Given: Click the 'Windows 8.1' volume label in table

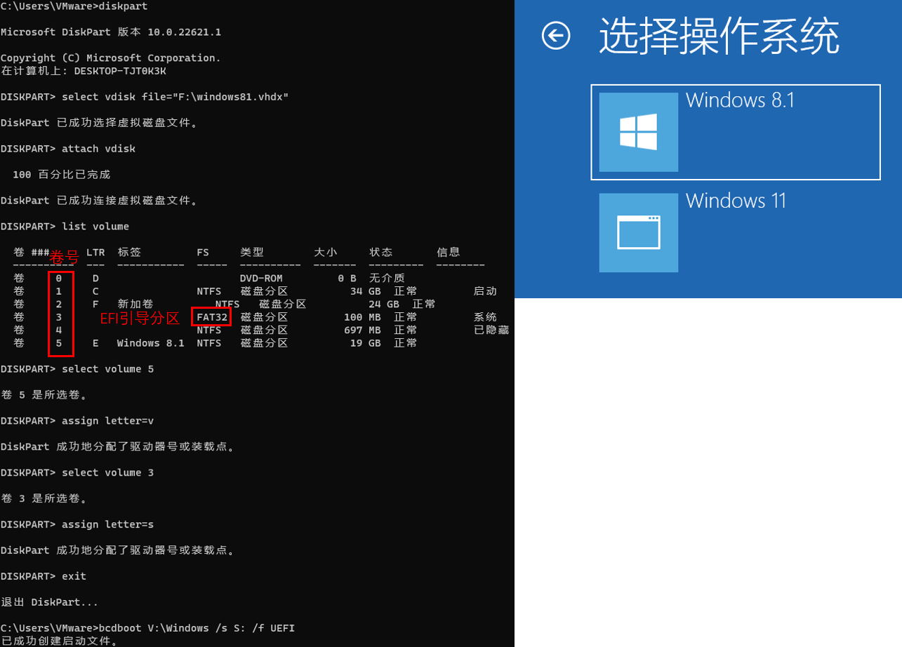Looking at the screenshot, I should tap(151, 343).
